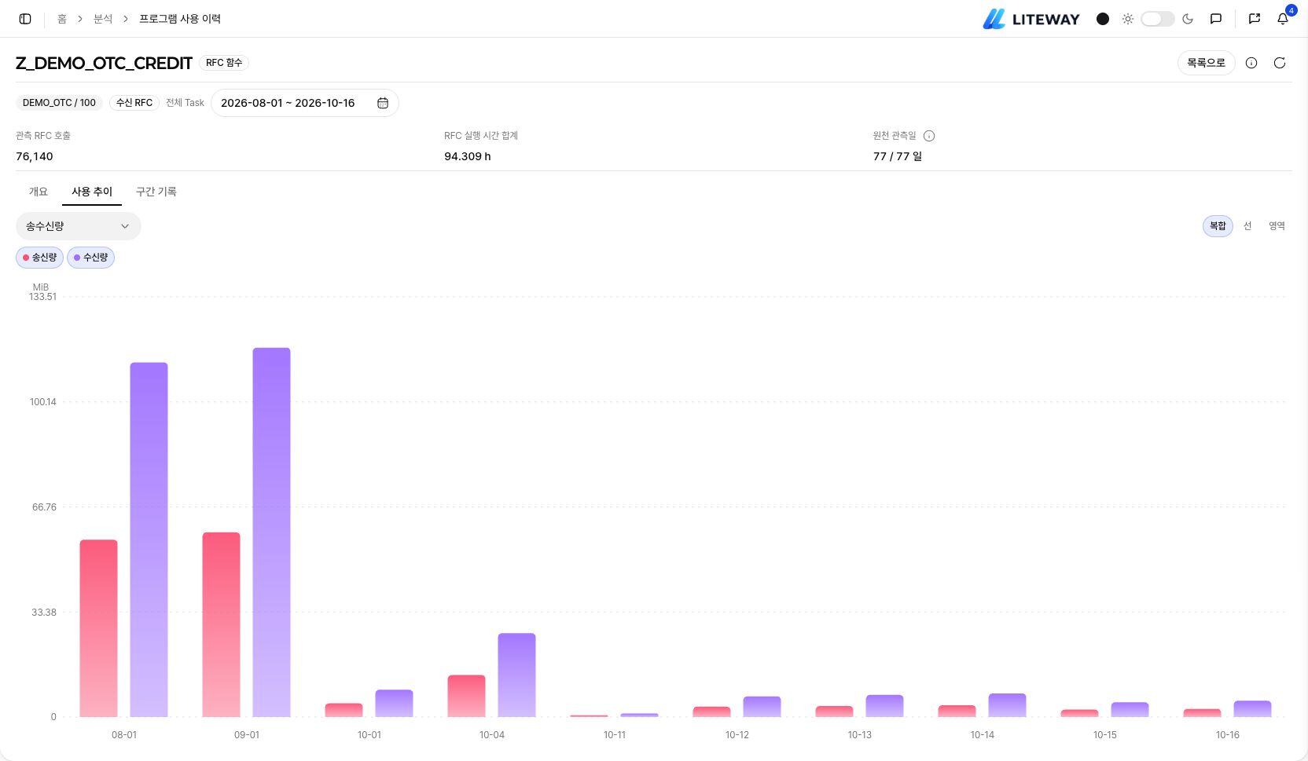1308x761 pixels.
Task: Click the date range field 2026-08-01 ~ 2026-10-16
Action: pos(305,103)
